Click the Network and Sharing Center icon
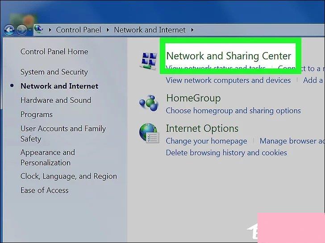 (x=149, y=61)
